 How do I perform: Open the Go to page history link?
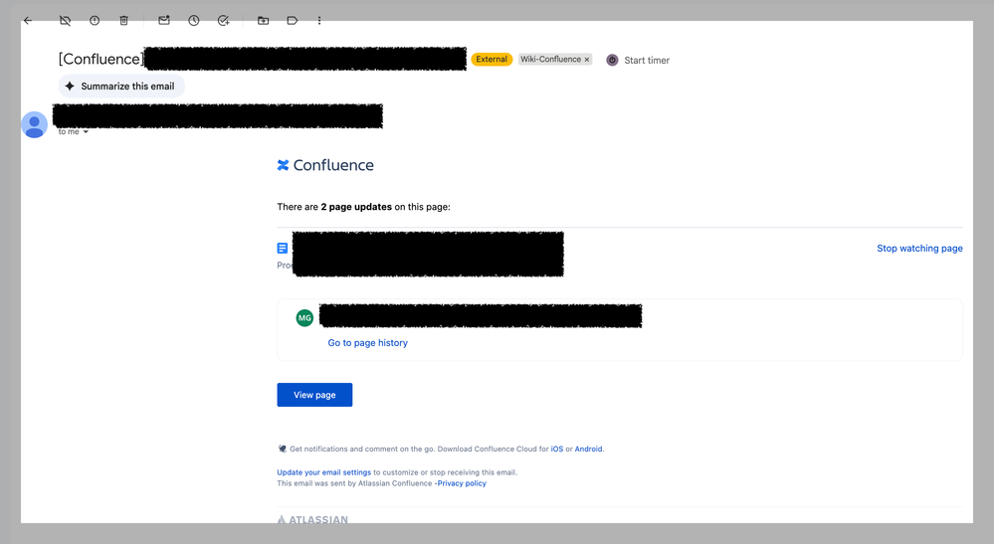367,343
